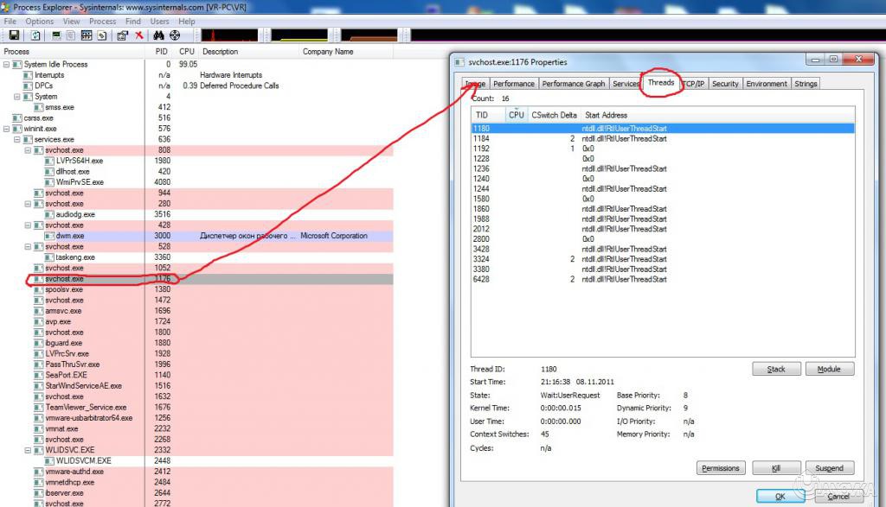
Task: Click the dwm.exe process icon
Action: 49,236
